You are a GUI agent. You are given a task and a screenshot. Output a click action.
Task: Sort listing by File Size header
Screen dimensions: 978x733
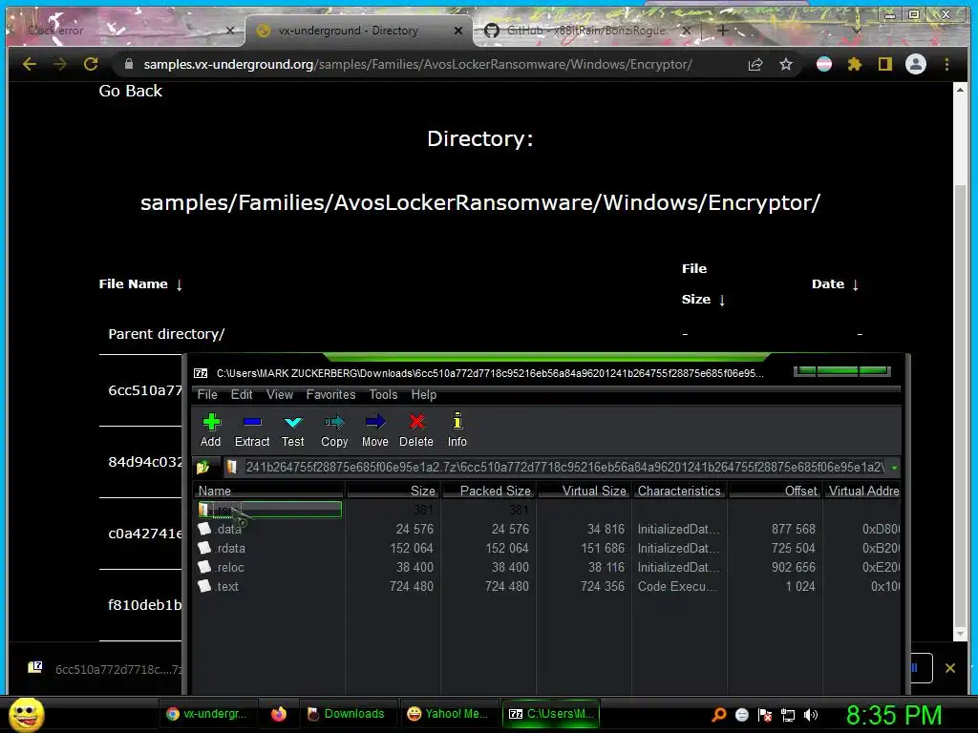coord(703,284)
